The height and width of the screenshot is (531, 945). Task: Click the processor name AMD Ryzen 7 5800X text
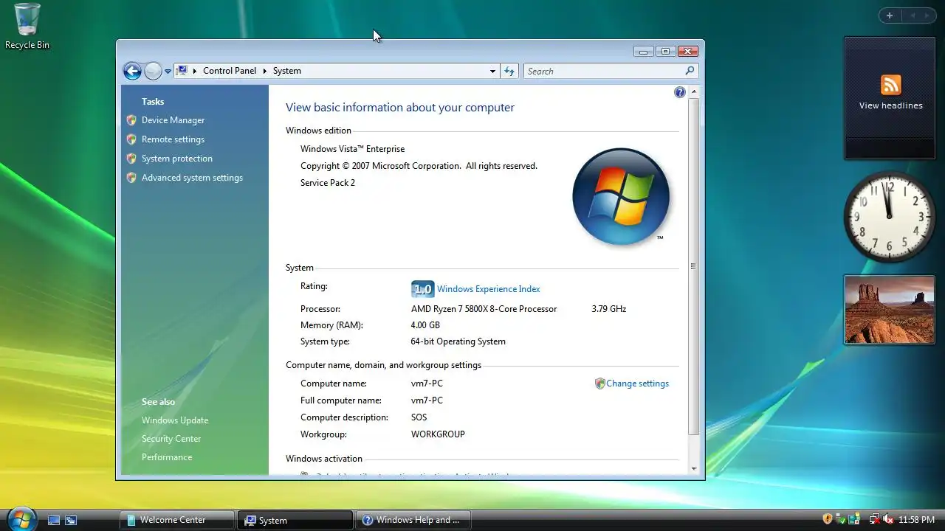coord(484,309)
